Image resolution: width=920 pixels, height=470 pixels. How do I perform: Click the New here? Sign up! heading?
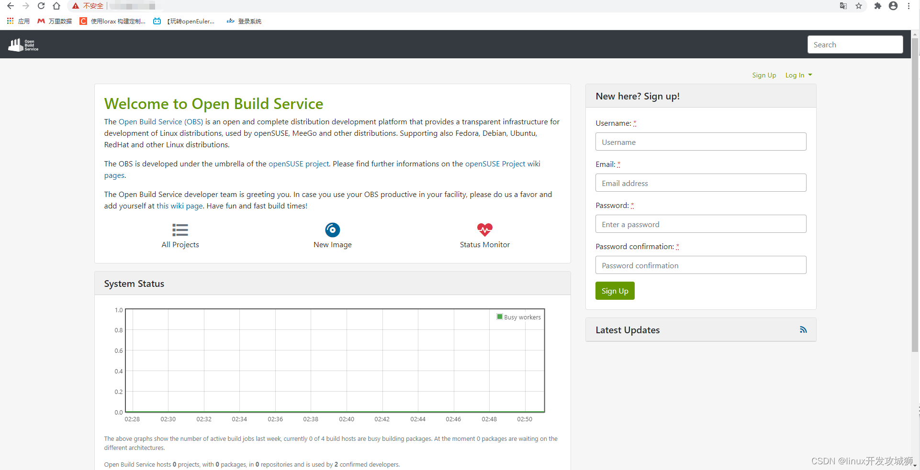point(638,96)
